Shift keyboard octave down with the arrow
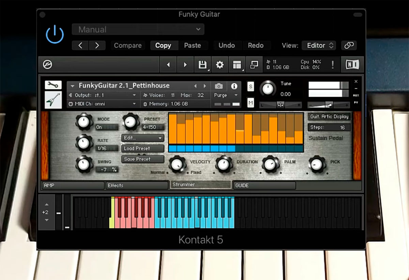The width and height of the screenshot is (409, 280). point(47,220)
